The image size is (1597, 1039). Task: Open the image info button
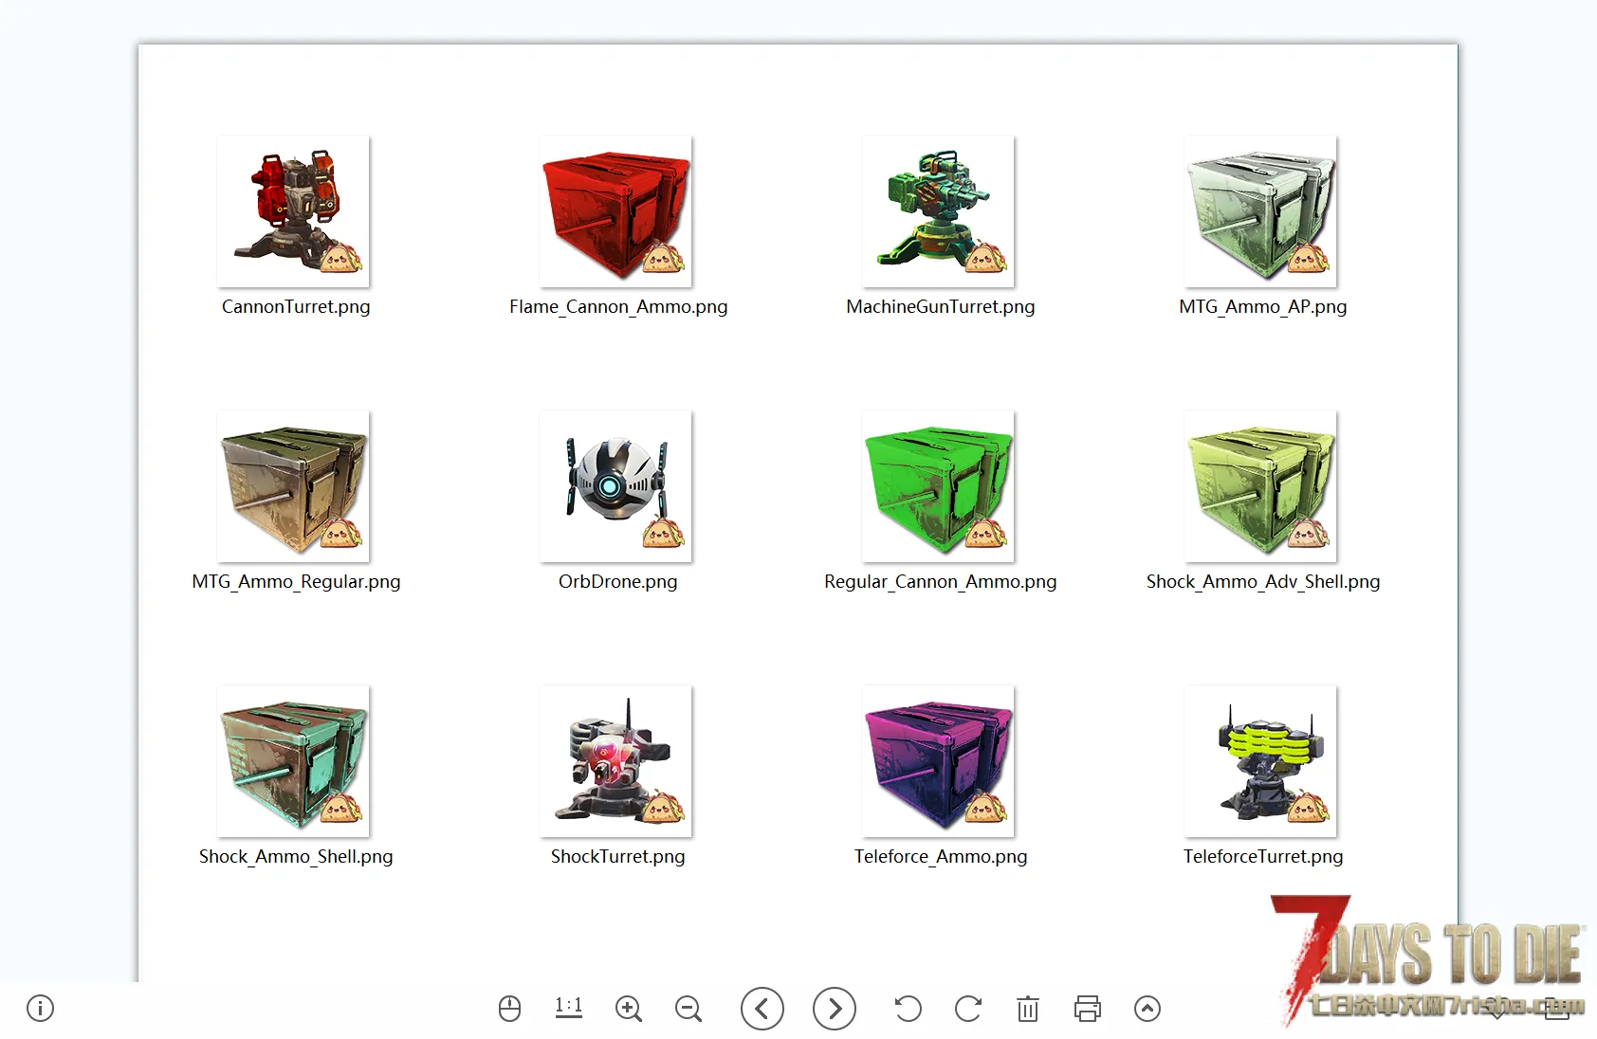tap(41, 1008)
